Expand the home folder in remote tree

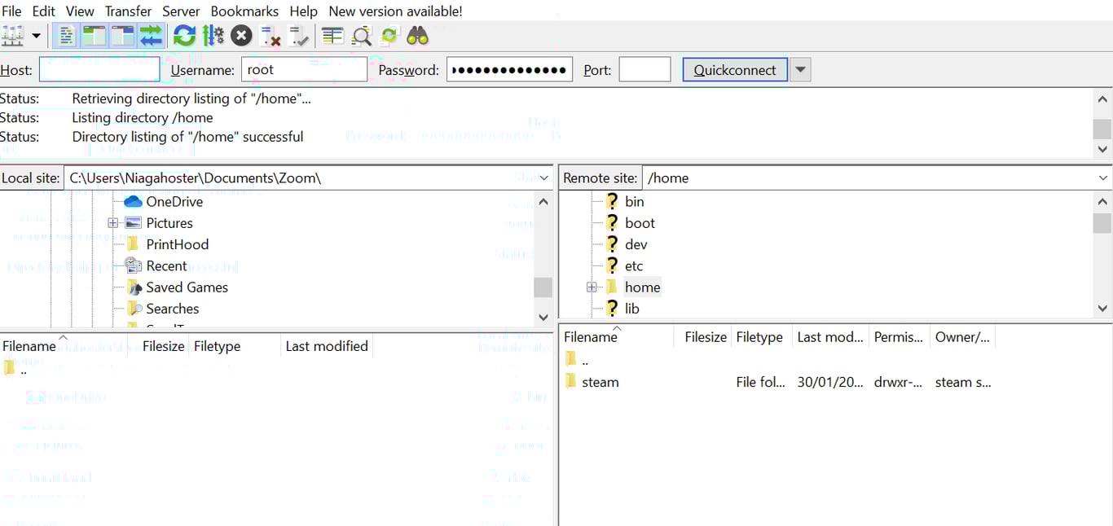tap(592, 287)
